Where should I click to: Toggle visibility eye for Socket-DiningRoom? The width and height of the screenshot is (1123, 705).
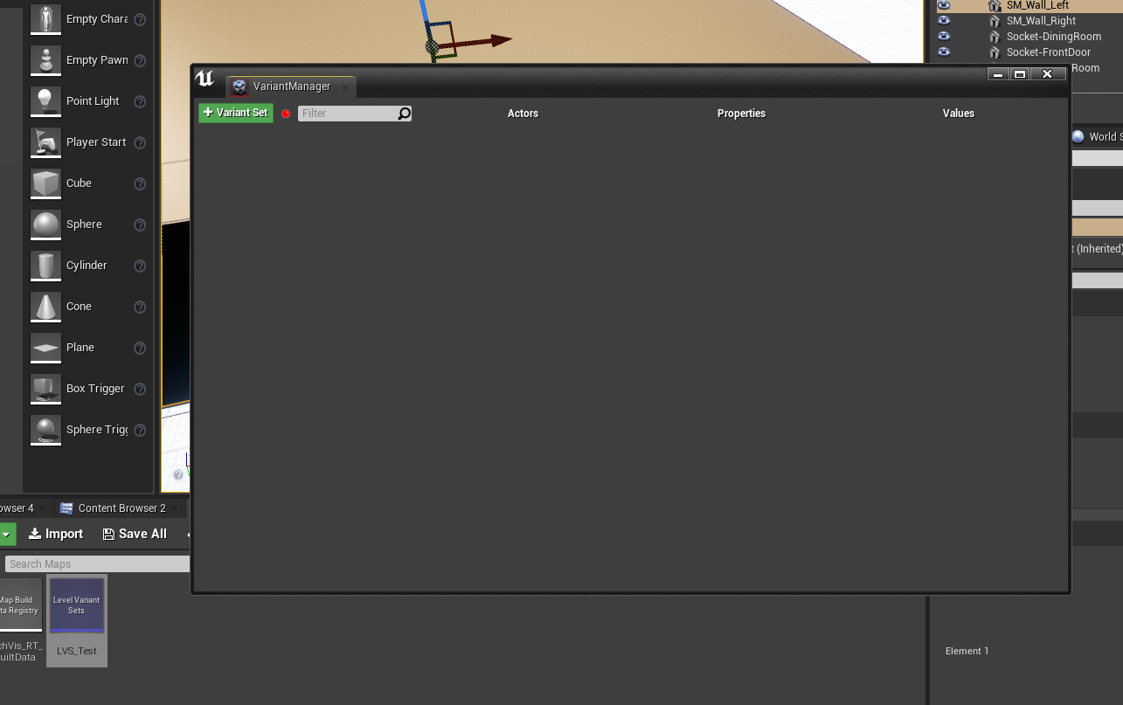point(944,36)
